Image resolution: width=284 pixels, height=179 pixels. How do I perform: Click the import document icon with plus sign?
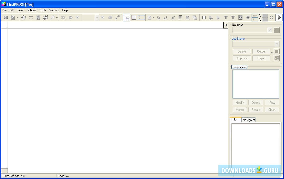pos(13,18)
